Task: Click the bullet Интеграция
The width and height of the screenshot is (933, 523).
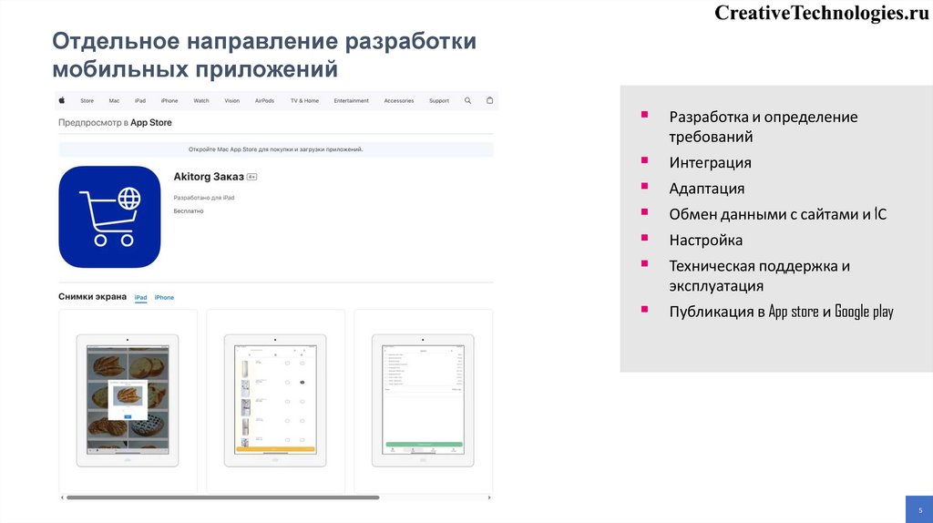Action: [x=710, y=162]
